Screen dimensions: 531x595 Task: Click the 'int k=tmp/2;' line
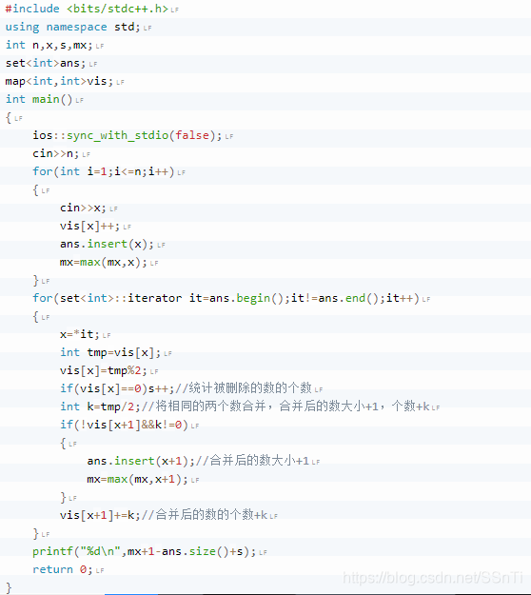(245, 407)
